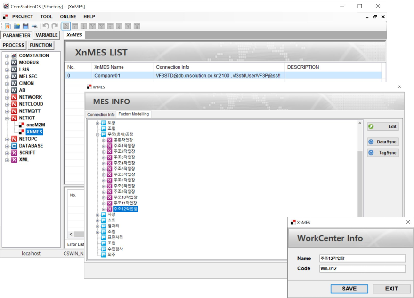Switch to the VARIABLE tab
Screen dimensions: 414x298
(47, 35)
